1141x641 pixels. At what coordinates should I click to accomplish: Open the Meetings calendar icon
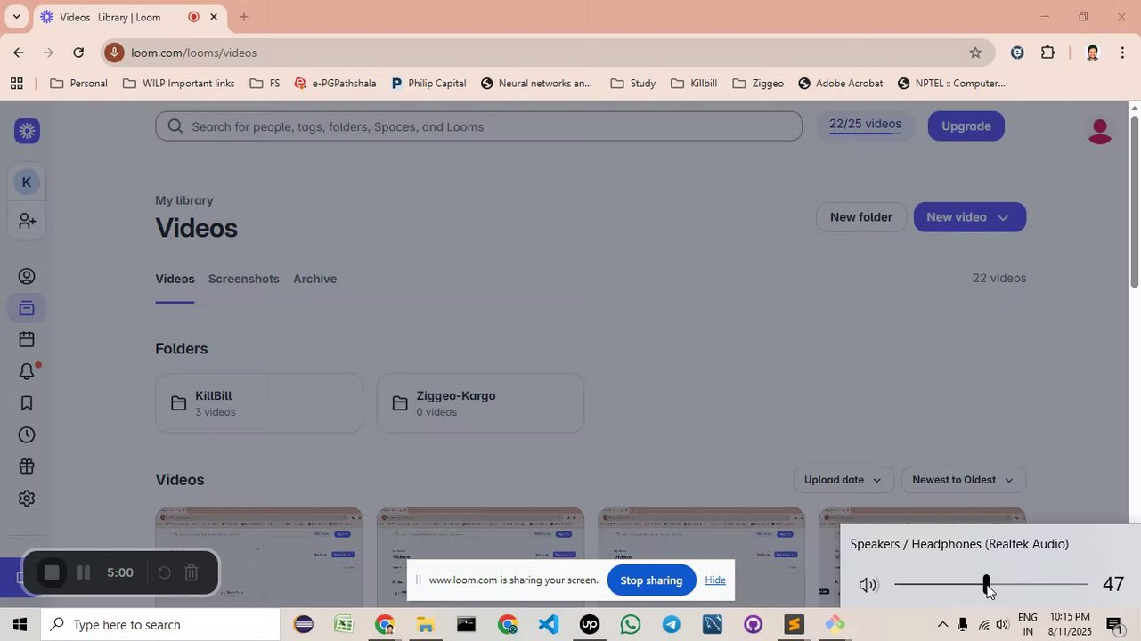tap(27, 339)
